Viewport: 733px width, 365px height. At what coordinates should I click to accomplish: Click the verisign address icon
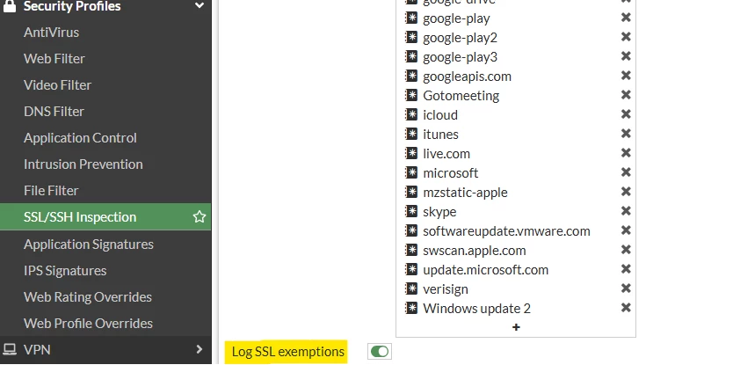(x=411, y=288)
